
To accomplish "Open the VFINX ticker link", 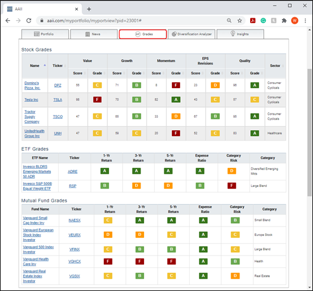I will (75, 250).
